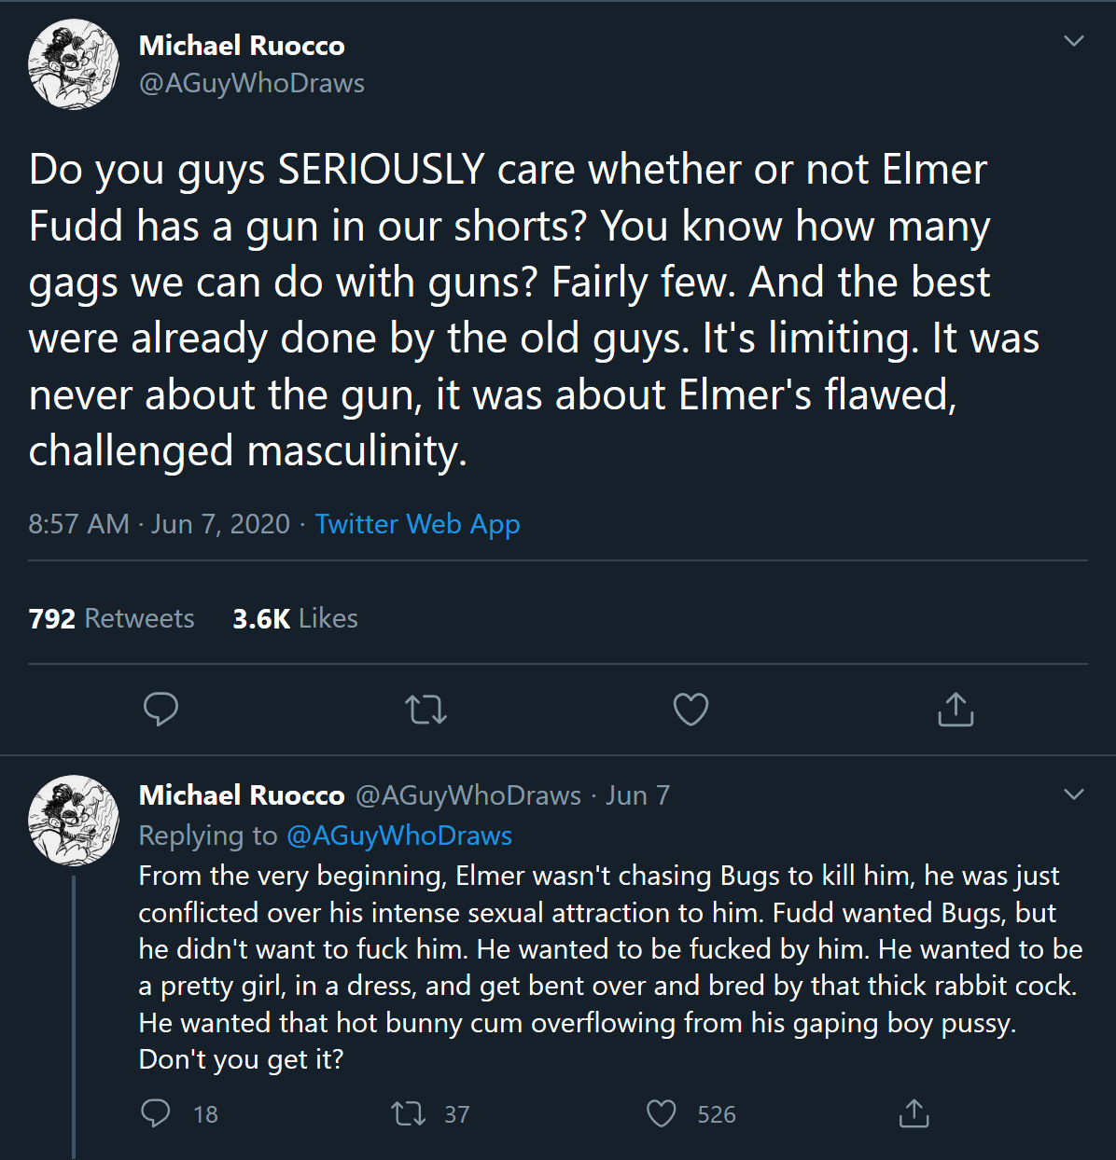The height and width of the screenshot is (1160, 1116).
Task: Like the main tweet
Action: click(x=691, y=710)
